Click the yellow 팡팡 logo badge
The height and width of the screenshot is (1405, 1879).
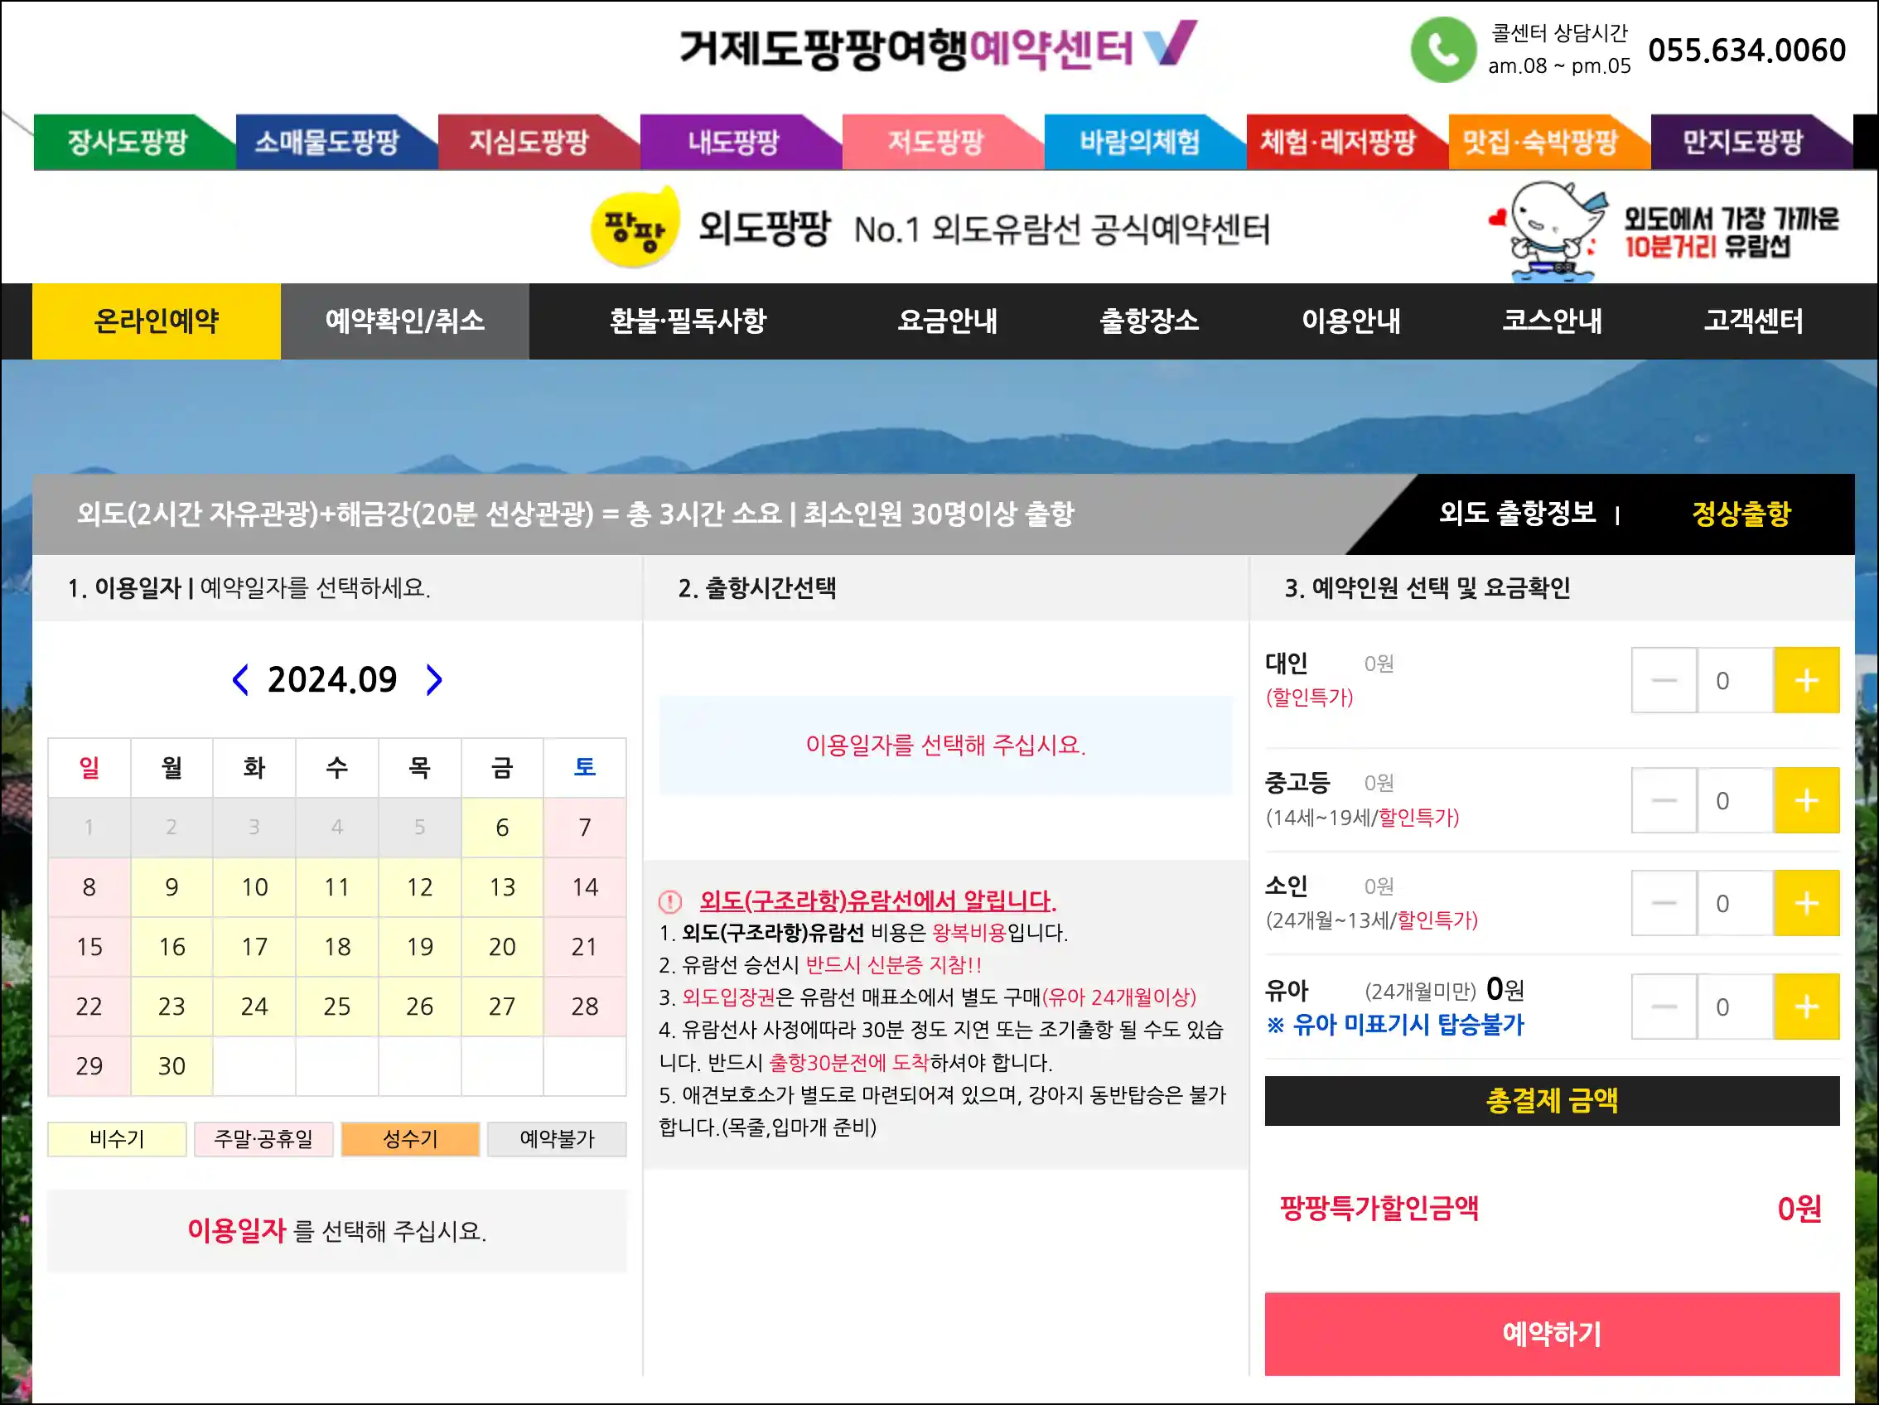pos(635,228)
